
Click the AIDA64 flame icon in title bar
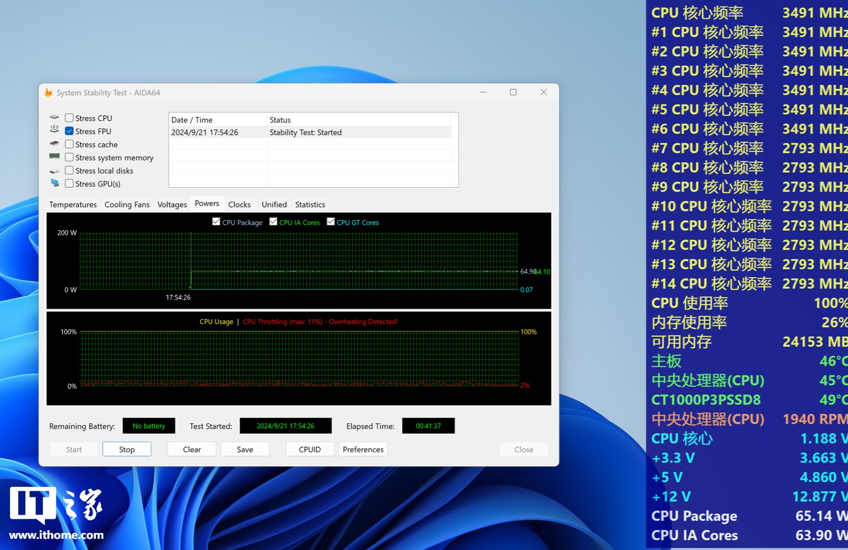point(48,92)
